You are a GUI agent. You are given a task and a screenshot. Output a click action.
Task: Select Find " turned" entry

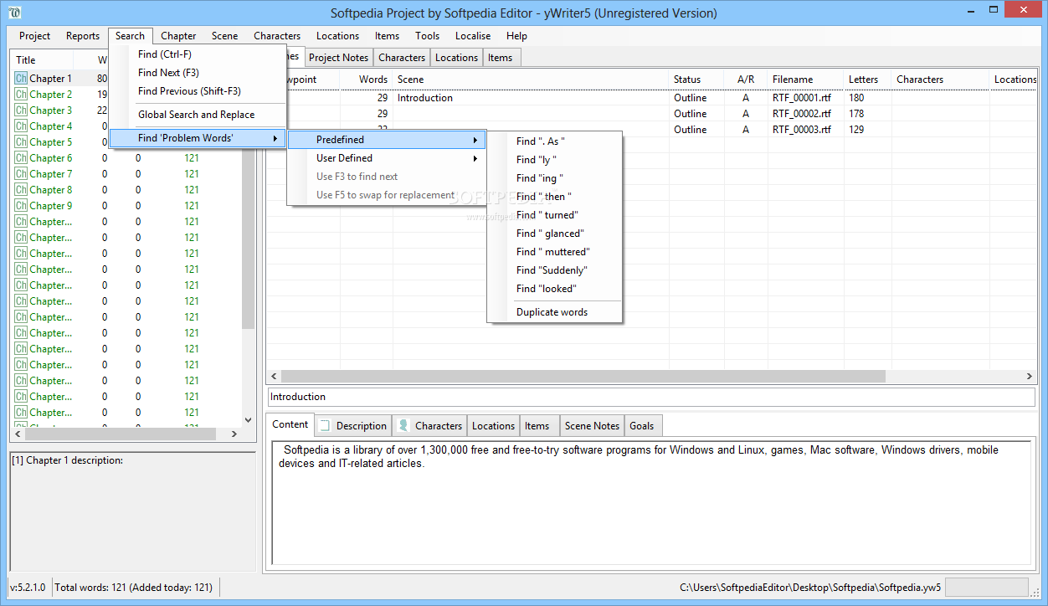pyautogui.click(x=556, y=215)
